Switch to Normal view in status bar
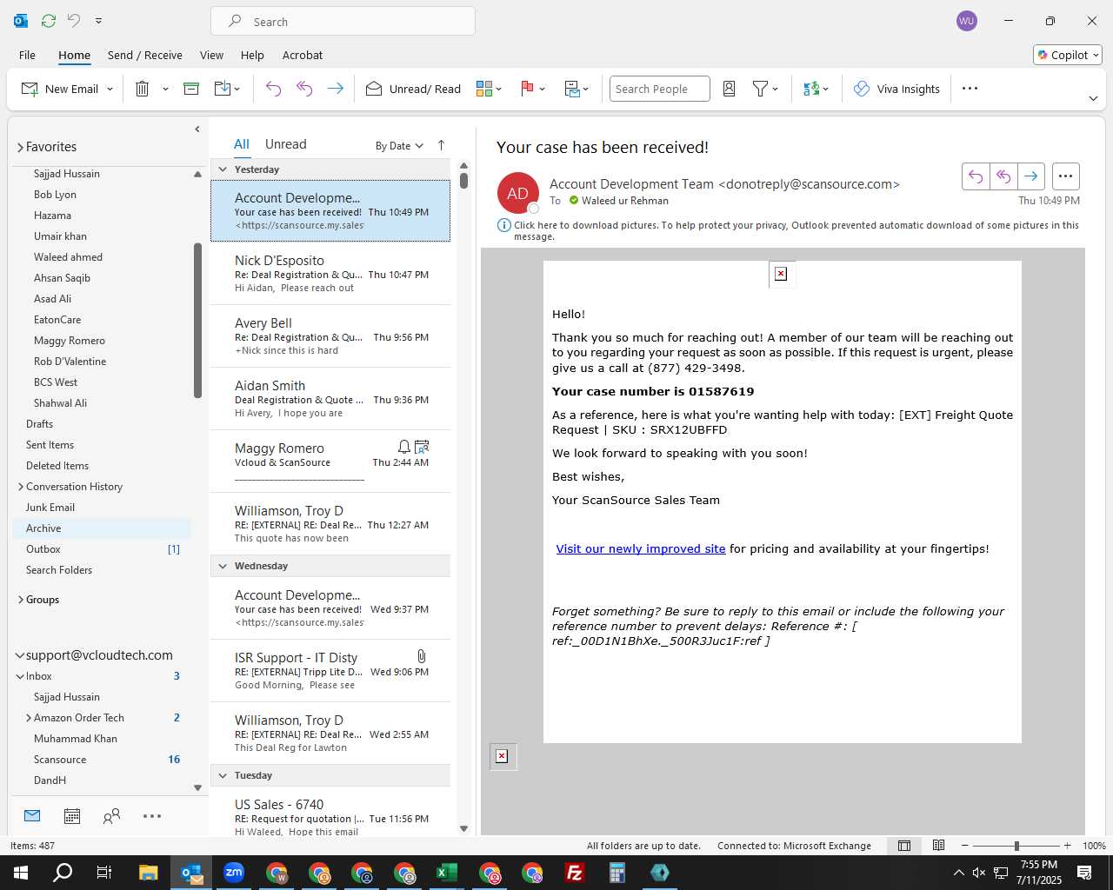This screenshot has height=890, width=1113. pos(904,846)
